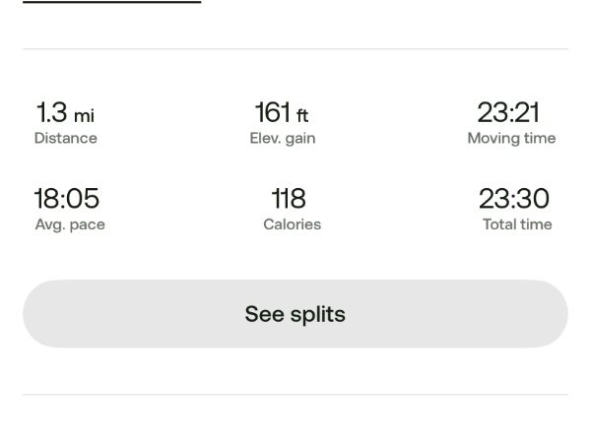This screenshot has width=591, height=443.
Task: Select the Avg. pace label
Action: [70, 224]
